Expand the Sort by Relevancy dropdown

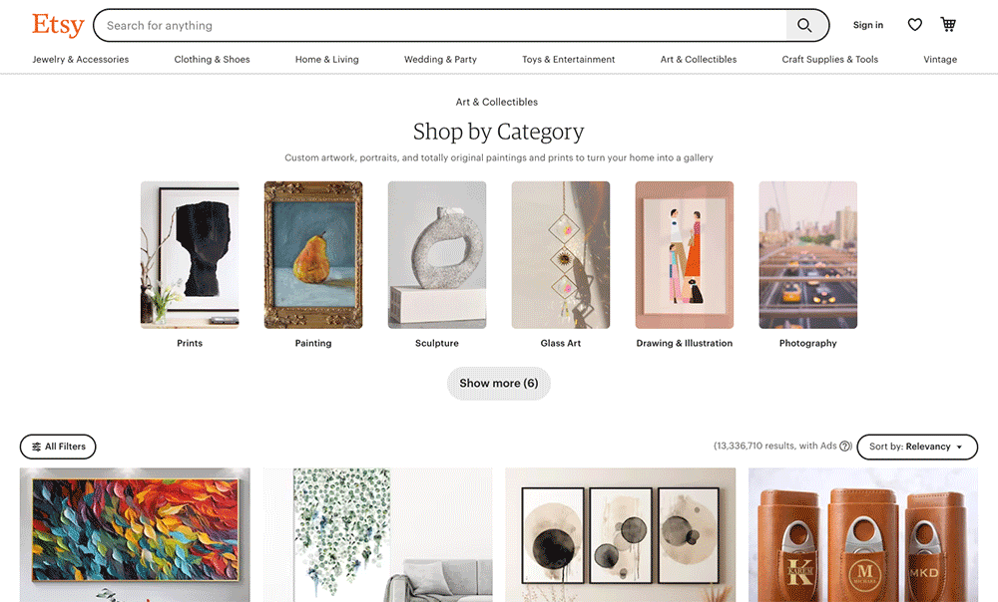(916, 447)
